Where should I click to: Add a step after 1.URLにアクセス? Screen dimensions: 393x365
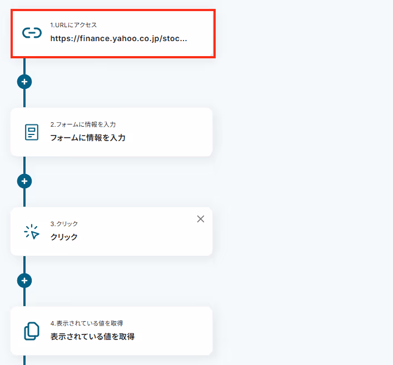point(24,82)
